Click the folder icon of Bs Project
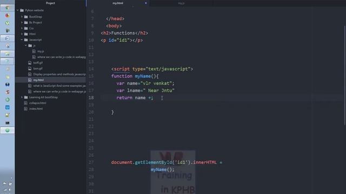346x194 pixels. click(x=26, y=23)
